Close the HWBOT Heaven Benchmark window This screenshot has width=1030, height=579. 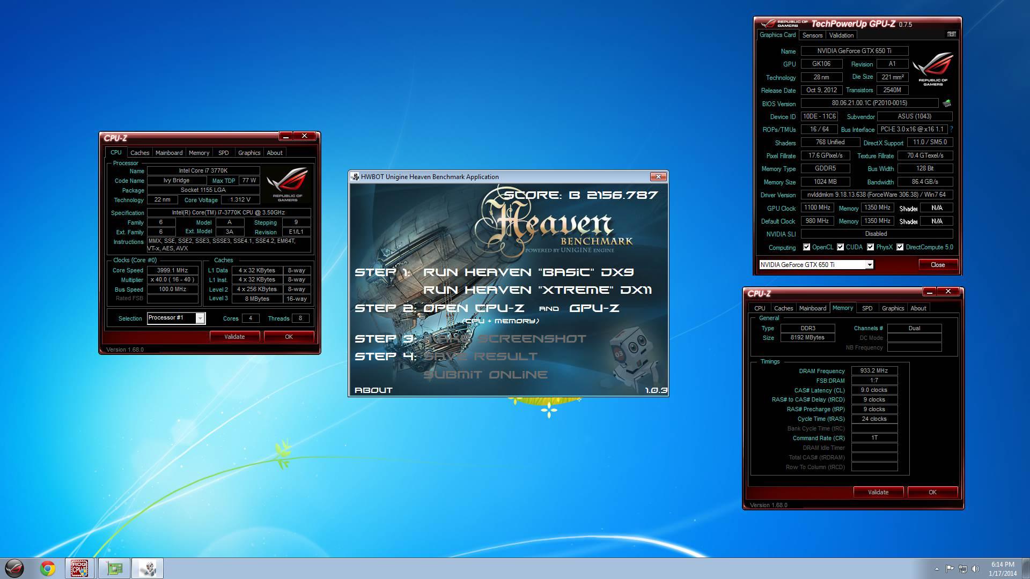(x=658, y=176)
